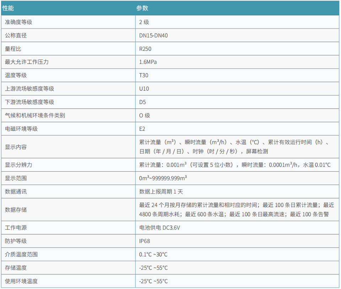Click the 上游流场敏感度等级 row label
The width and height of the screenshot is (341, 289).
tap(25, 89)
